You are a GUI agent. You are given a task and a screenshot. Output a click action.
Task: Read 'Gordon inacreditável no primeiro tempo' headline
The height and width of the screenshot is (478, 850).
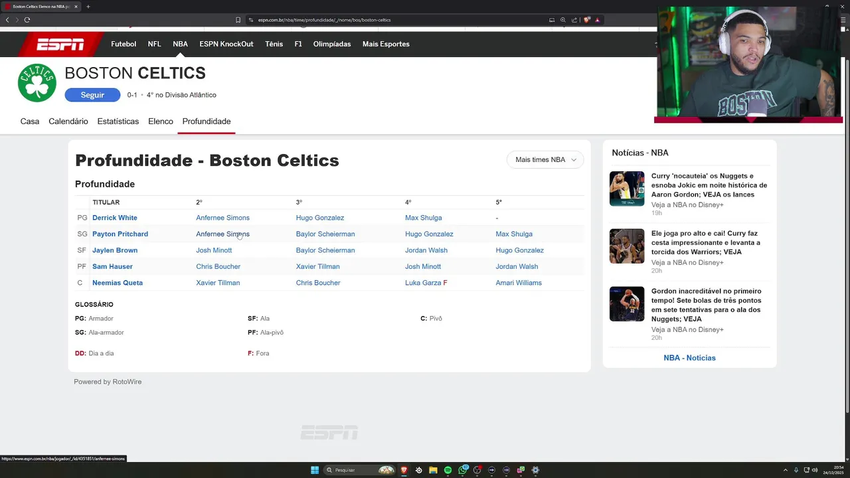click(707, 305)
